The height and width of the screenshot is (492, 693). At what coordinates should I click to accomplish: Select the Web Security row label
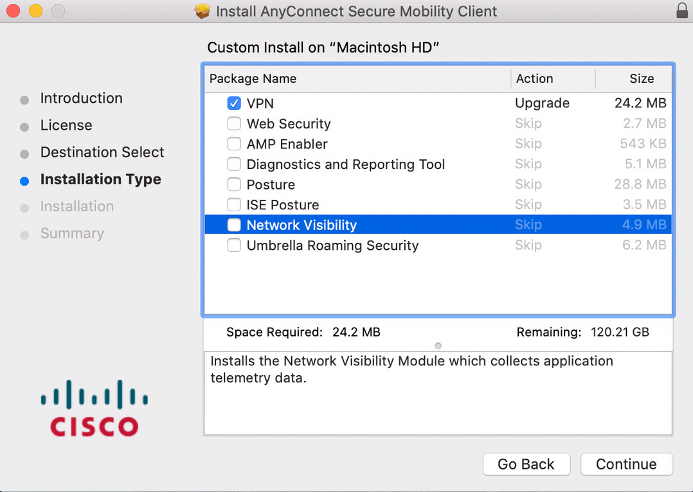(x=289, y=124)
